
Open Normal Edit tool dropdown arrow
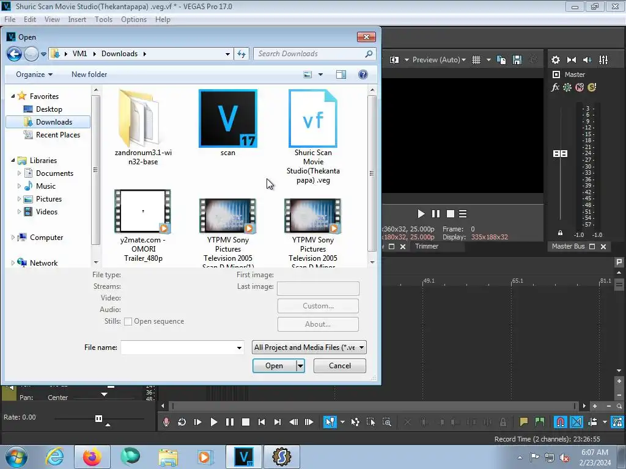click(342, 422)
